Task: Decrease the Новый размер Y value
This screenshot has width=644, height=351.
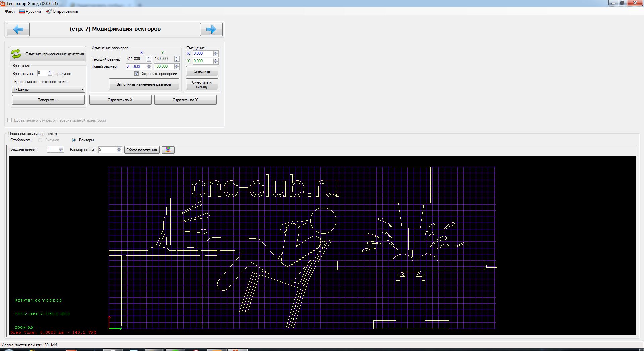Action: [x=177, y=68]
